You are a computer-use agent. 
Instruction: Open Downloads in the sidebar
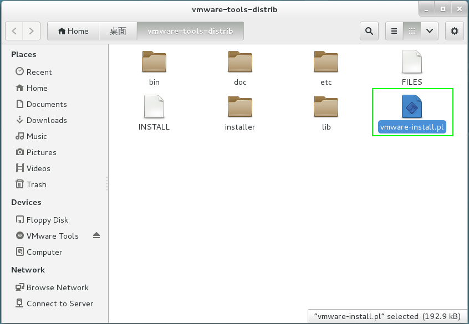click(x=41, y=120)
